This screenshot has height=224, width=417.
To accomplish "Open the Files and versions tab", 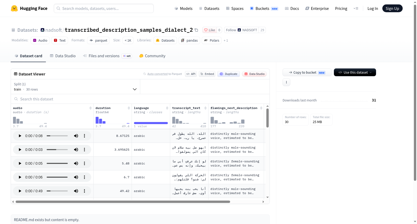I will click(x=107, y=56).
